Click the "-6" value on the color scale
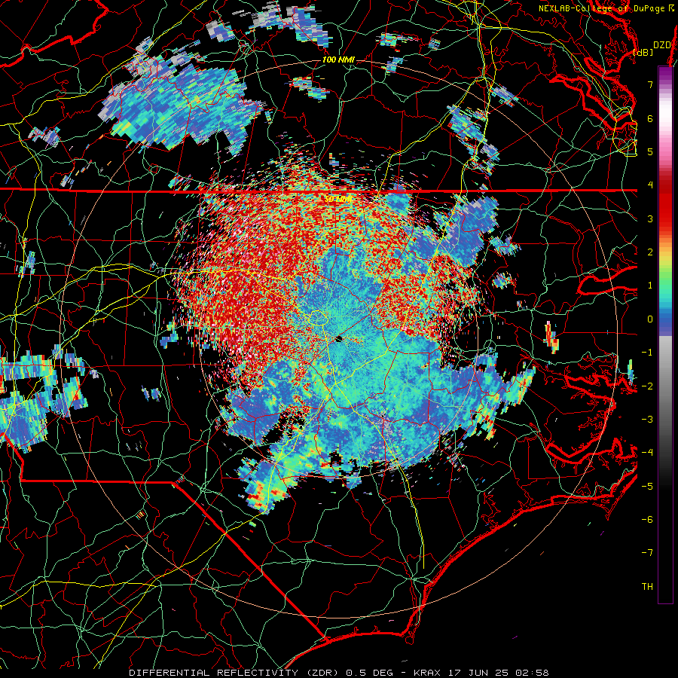 [647, 520]
